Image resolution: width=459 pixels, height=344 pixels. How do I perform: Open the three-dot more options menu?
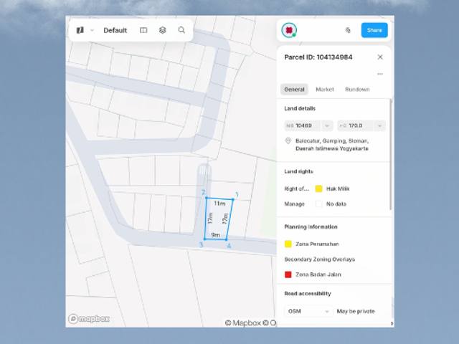coord(380,74)
